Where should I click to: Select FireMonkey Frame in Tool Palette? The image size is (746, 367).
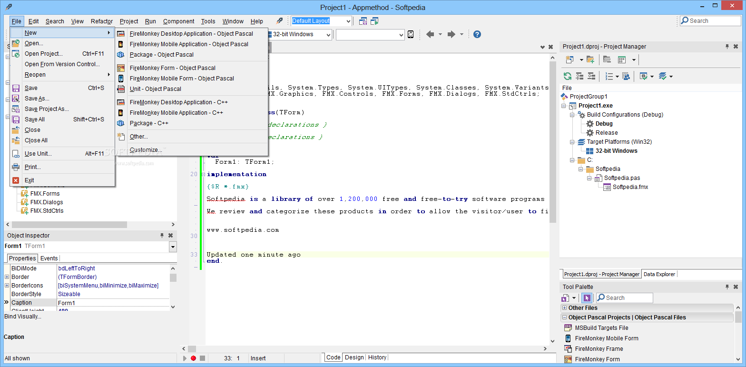tap(599, 349)
